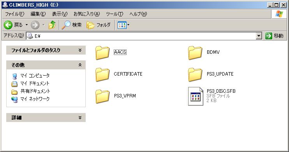Close the CLIMBERS_HIGH window

tap(283, 5)
